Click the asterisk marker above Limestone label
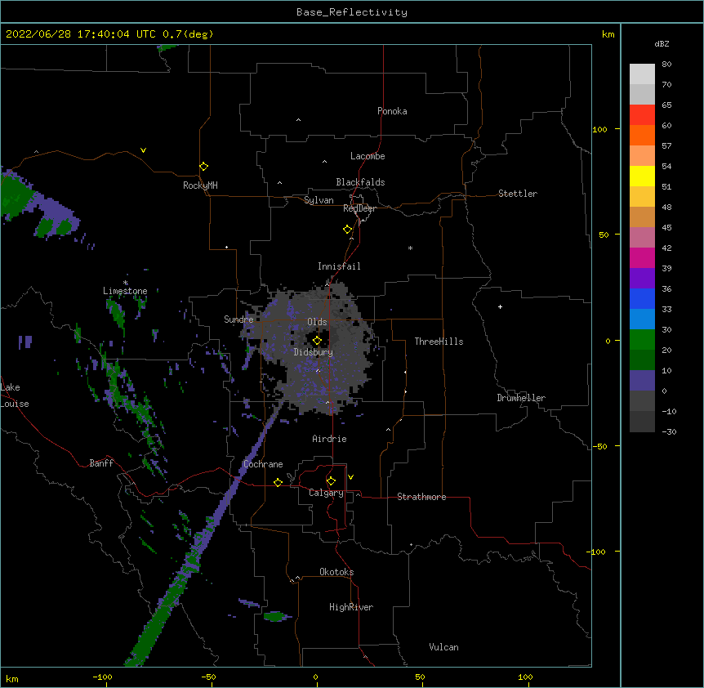Viewport: 704px width, 688px height. coord(126,283)
